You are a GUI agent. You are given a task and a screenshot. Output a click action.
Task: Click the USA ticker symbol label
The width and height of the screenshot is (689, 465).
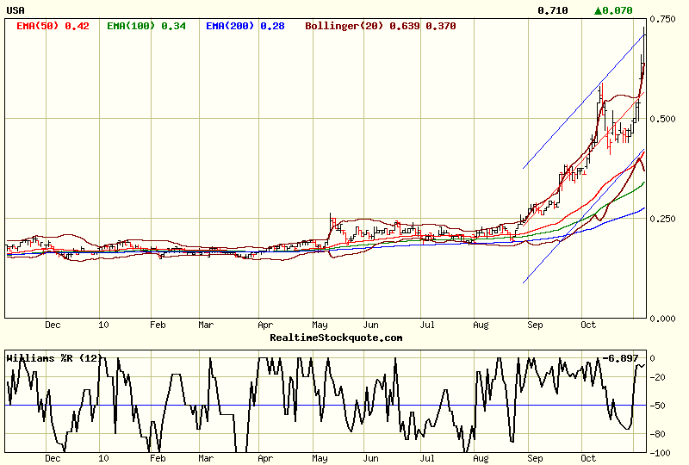tap(16, 10)
